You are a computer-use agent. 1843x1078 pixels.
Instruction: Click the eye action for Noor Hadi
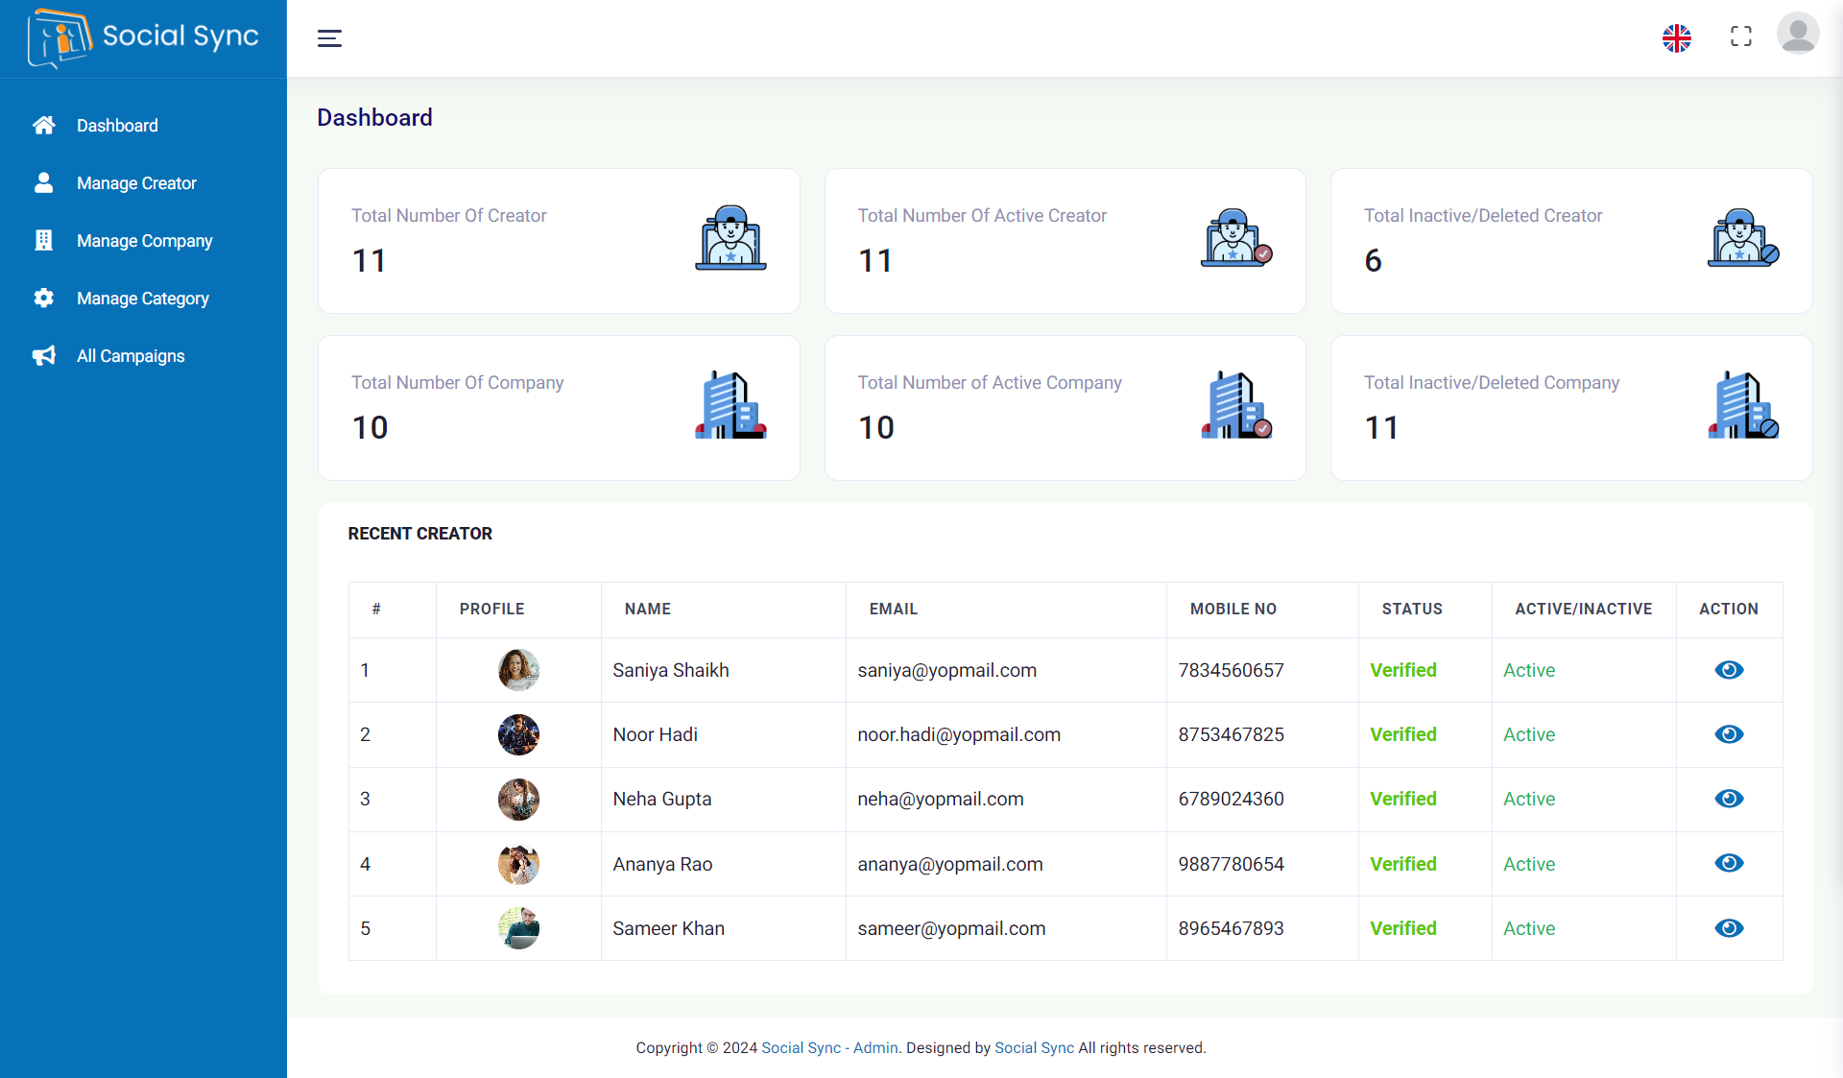coord(1729,734)
